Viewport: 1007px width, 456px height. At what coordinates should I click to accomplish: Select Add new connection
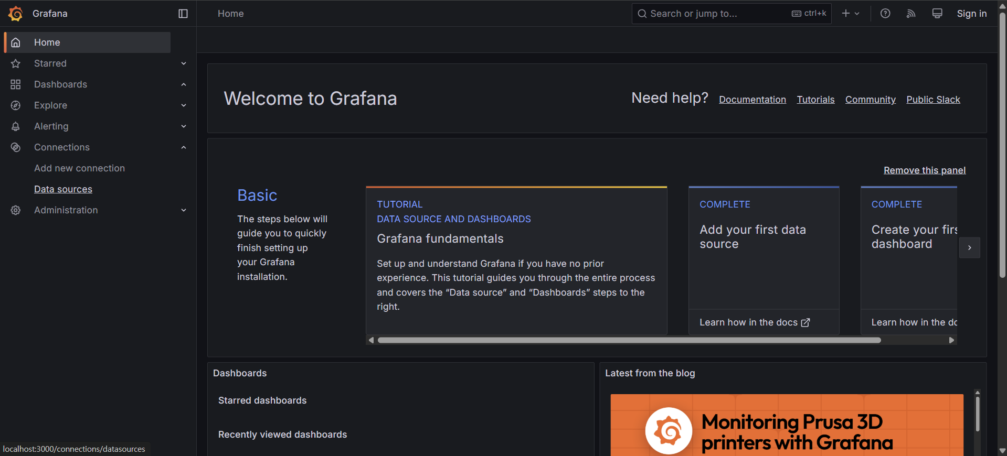pos(79,168)
